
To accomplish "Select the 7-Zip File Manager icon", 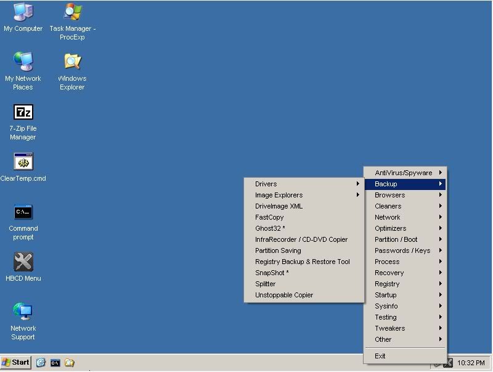I will (x=23, y=122).
